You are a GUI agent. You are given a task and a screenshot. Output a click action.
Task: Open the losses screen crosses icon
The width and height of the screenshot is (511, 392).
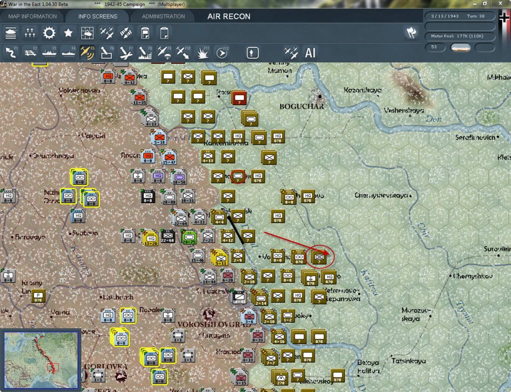coord(29,33)
